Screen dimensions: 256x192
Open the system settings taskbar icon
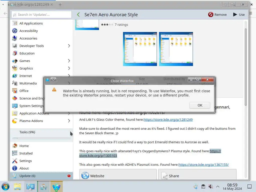(30, 186)
